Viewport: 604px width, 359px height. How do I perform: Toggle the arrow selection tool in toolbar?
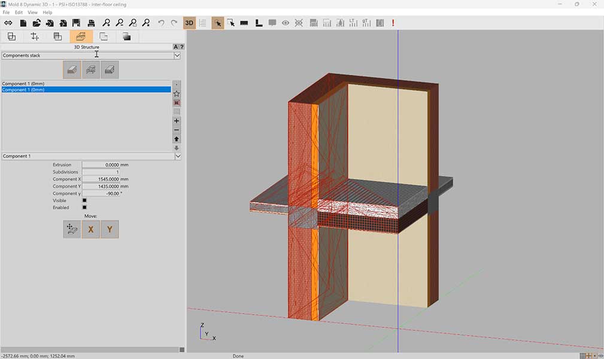pos(217,23)
